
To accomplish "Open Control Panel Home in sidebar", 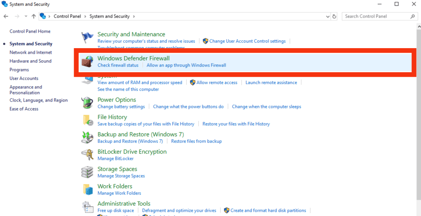I will point(30,31).
